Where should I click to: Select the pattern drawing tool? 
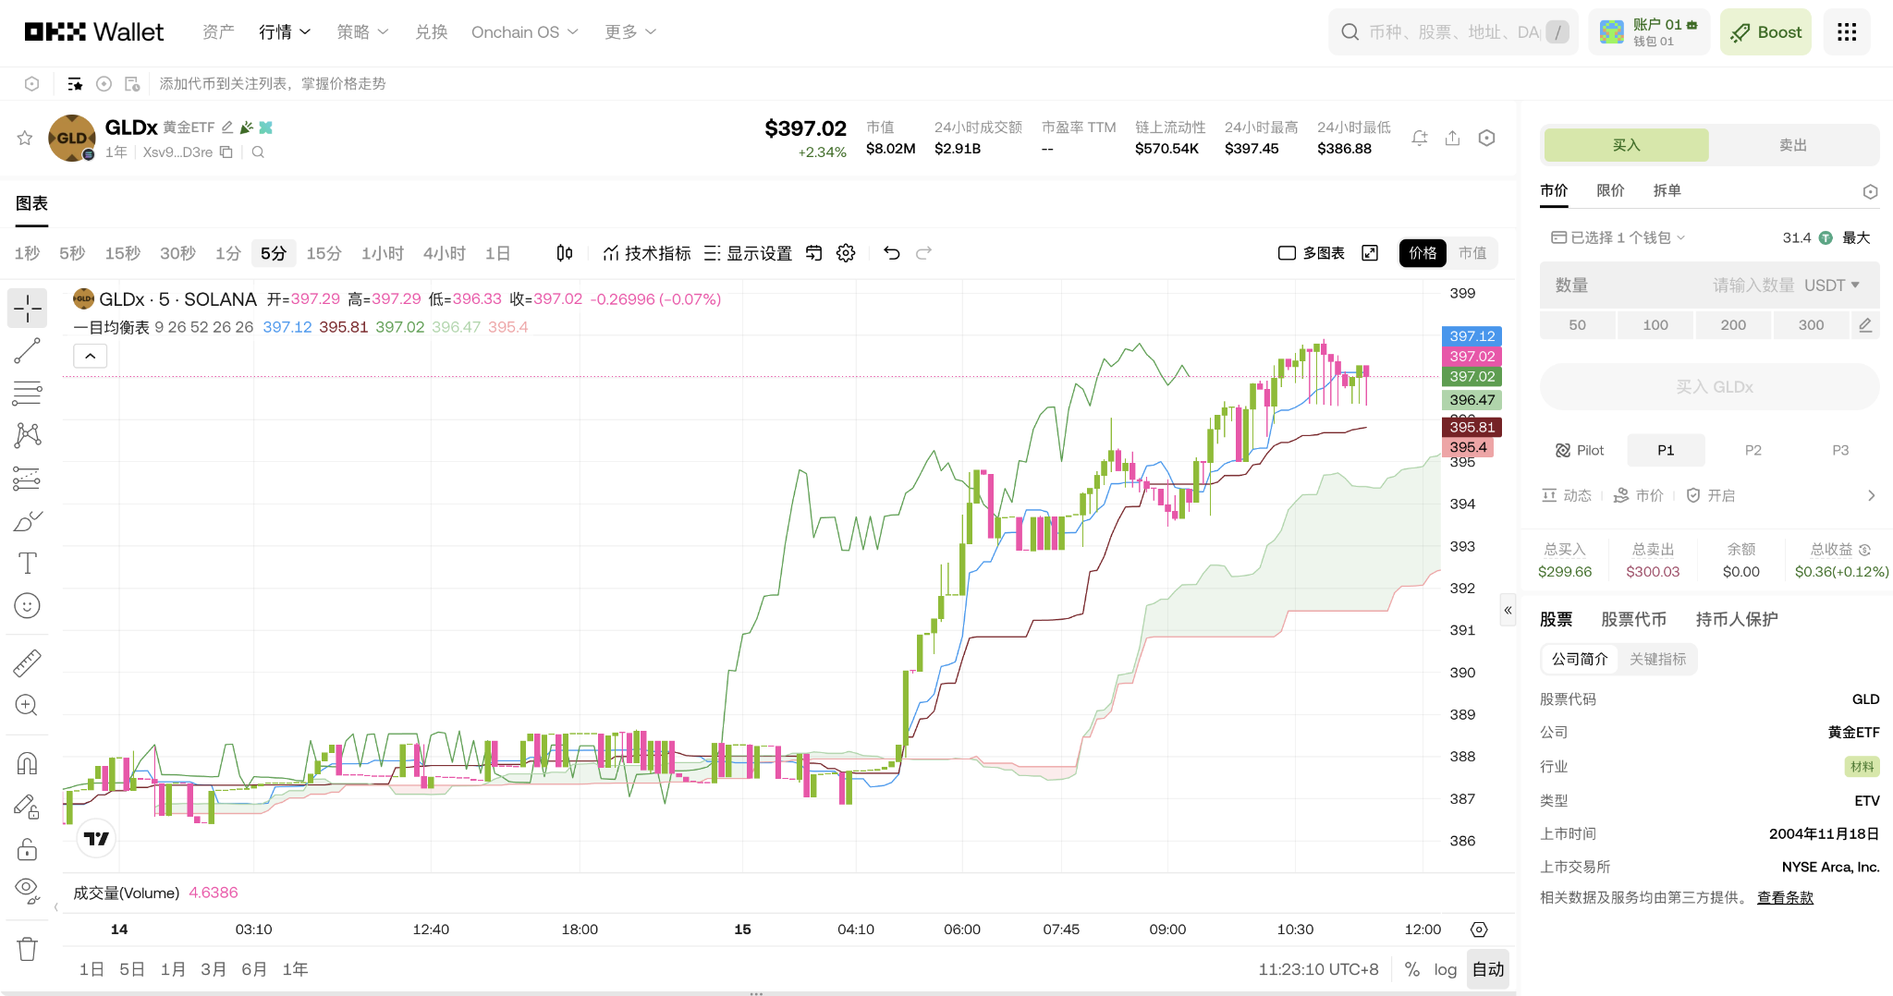(28, 435)
